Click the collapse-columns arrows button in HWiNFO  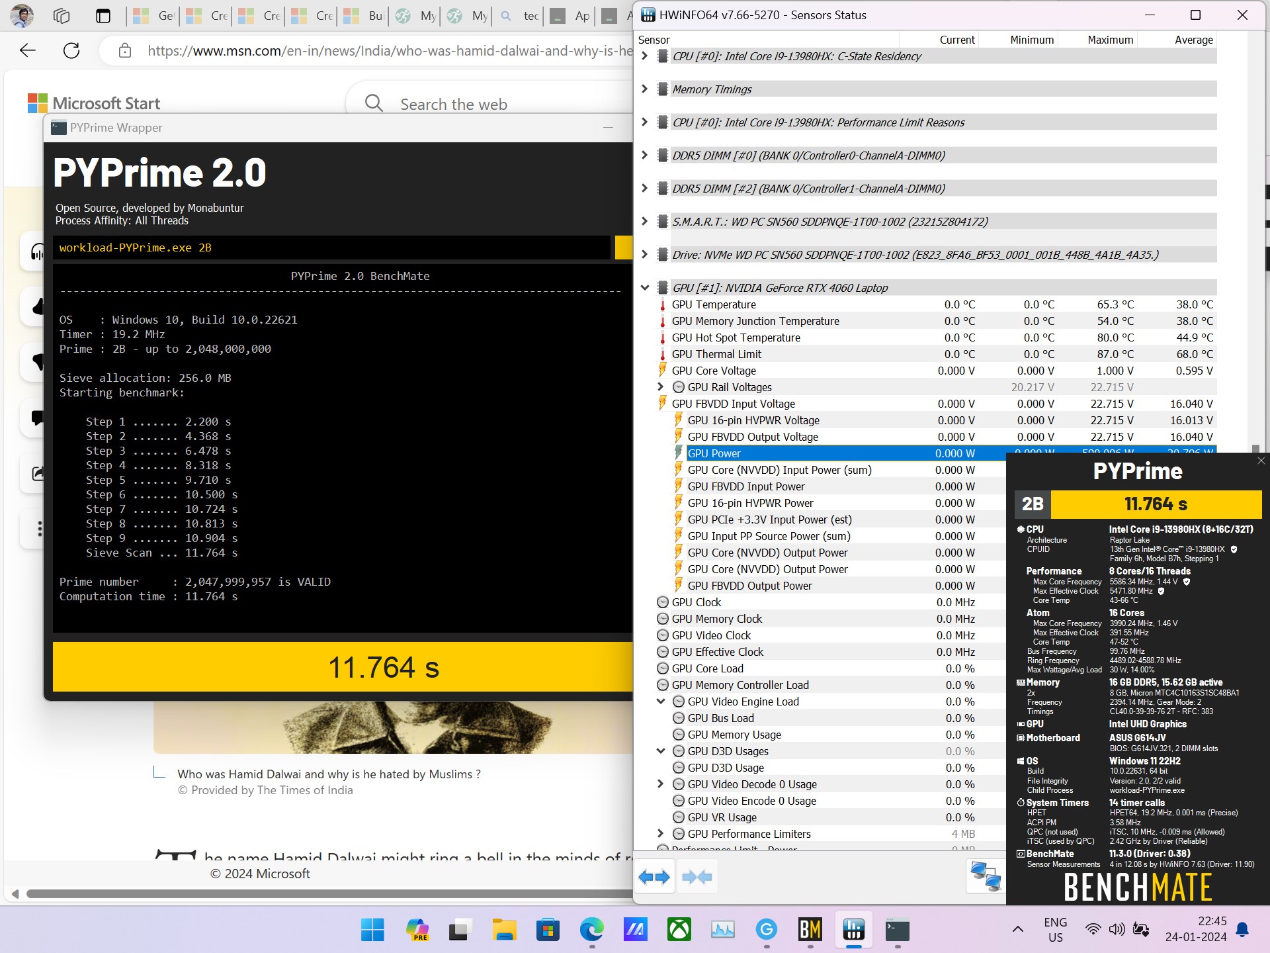click(x=697, y=878)
